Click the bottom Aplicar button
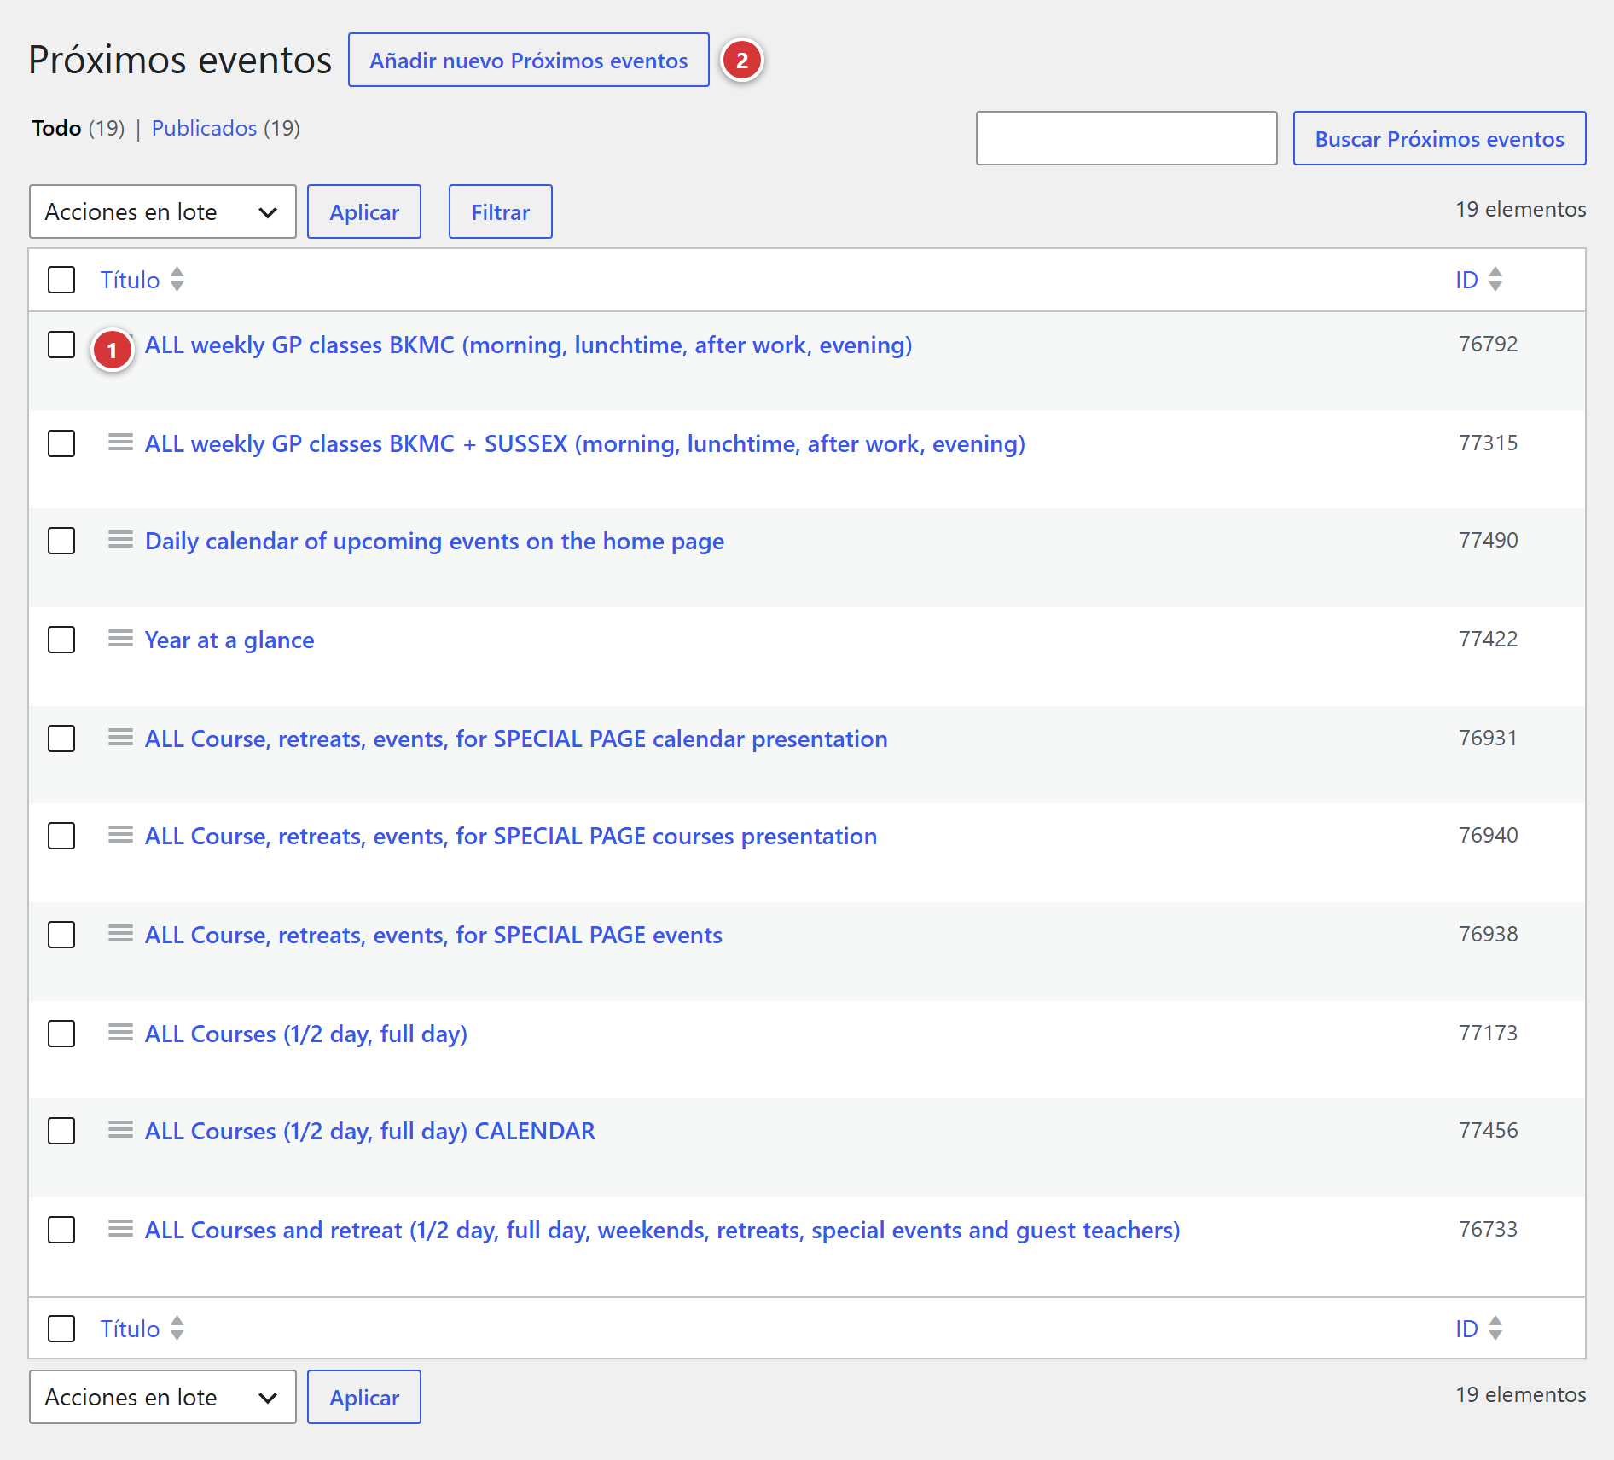This screenshot has height=1460, width=1614. pyautogui.click(x=364, y=1397)
